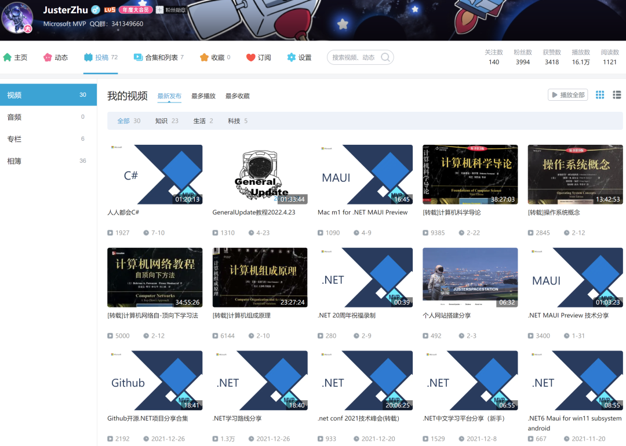Open title .NET6 Maui for win11 subsystem android
This screenshot has height=446, width=626.
pos(575,423)
